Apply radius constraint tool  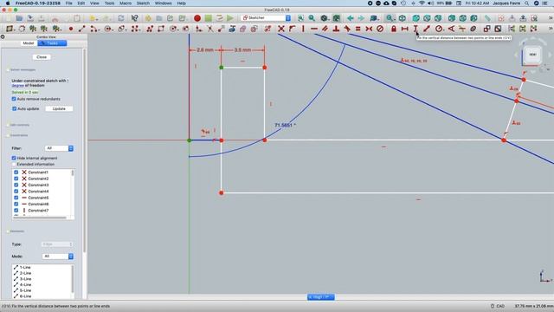click(x=439, y=29)
